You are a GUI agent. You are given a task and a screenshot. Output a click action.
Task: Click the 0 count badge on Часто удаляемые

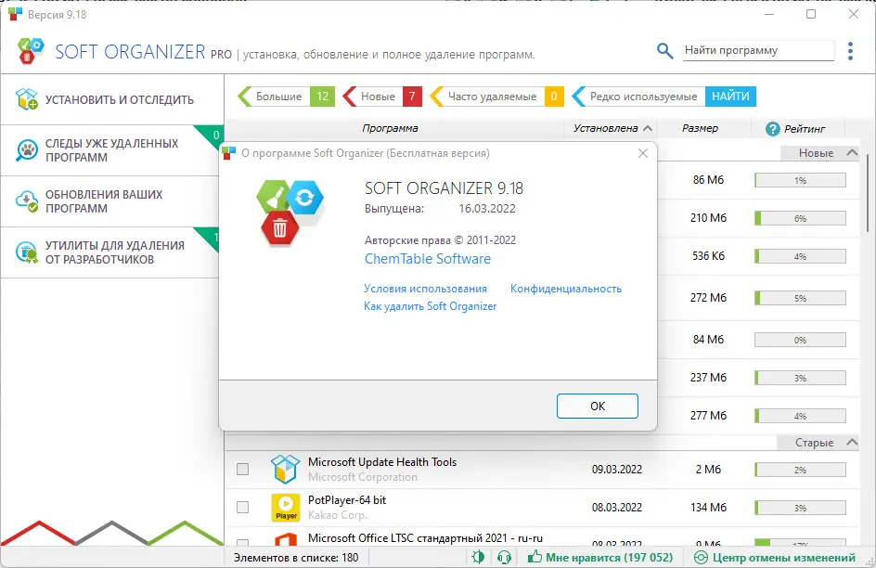(554, 97)
